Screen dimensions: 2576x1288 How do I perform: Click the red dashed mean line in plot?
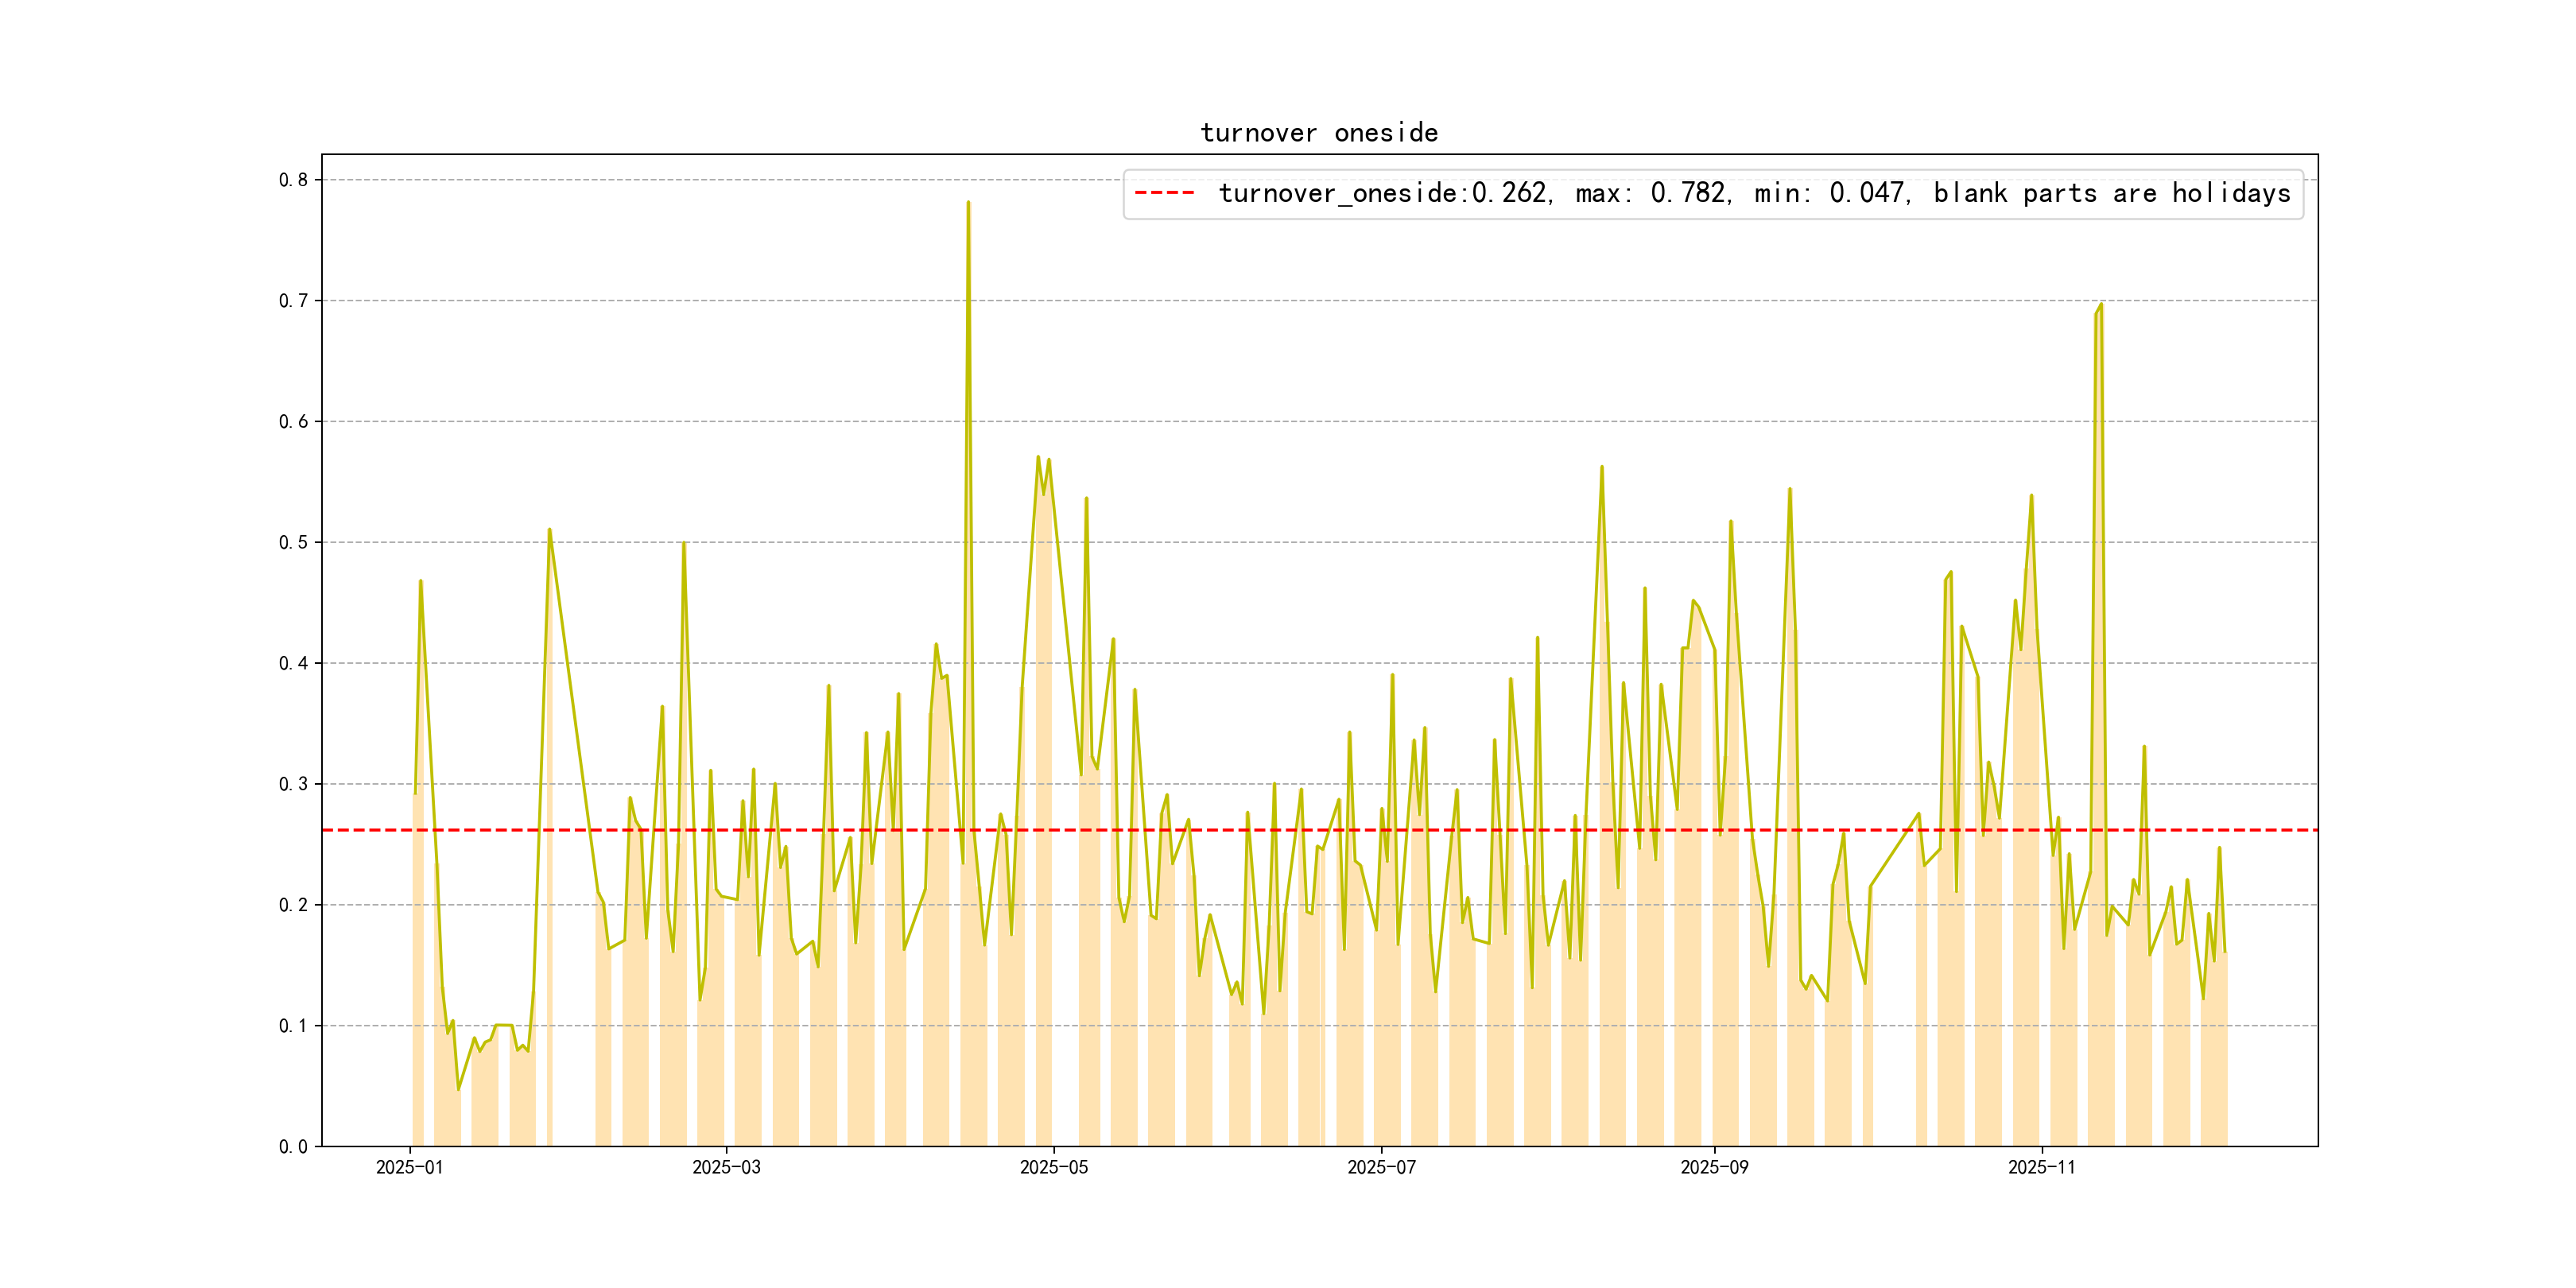pyautogui.click(x=1500, y=830)
